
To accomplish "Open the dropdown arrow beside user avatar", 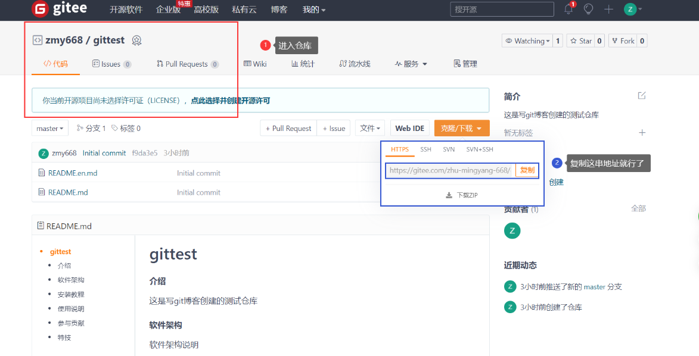I will [640, 10].
